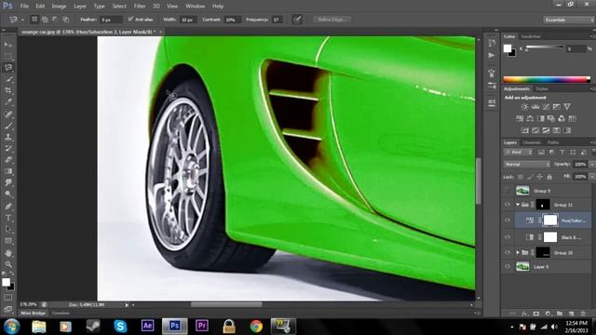Add a Curves adjustment
This screenshot has height=335, width=596.
[x=546, y=107]
